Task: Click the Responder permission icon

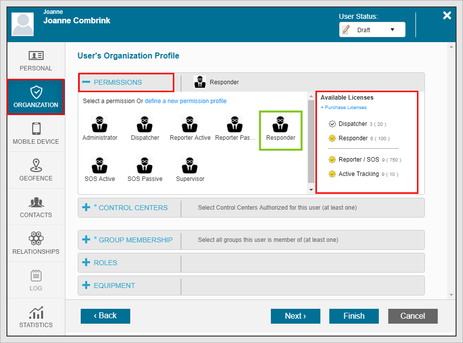Action: coord(280,124)
